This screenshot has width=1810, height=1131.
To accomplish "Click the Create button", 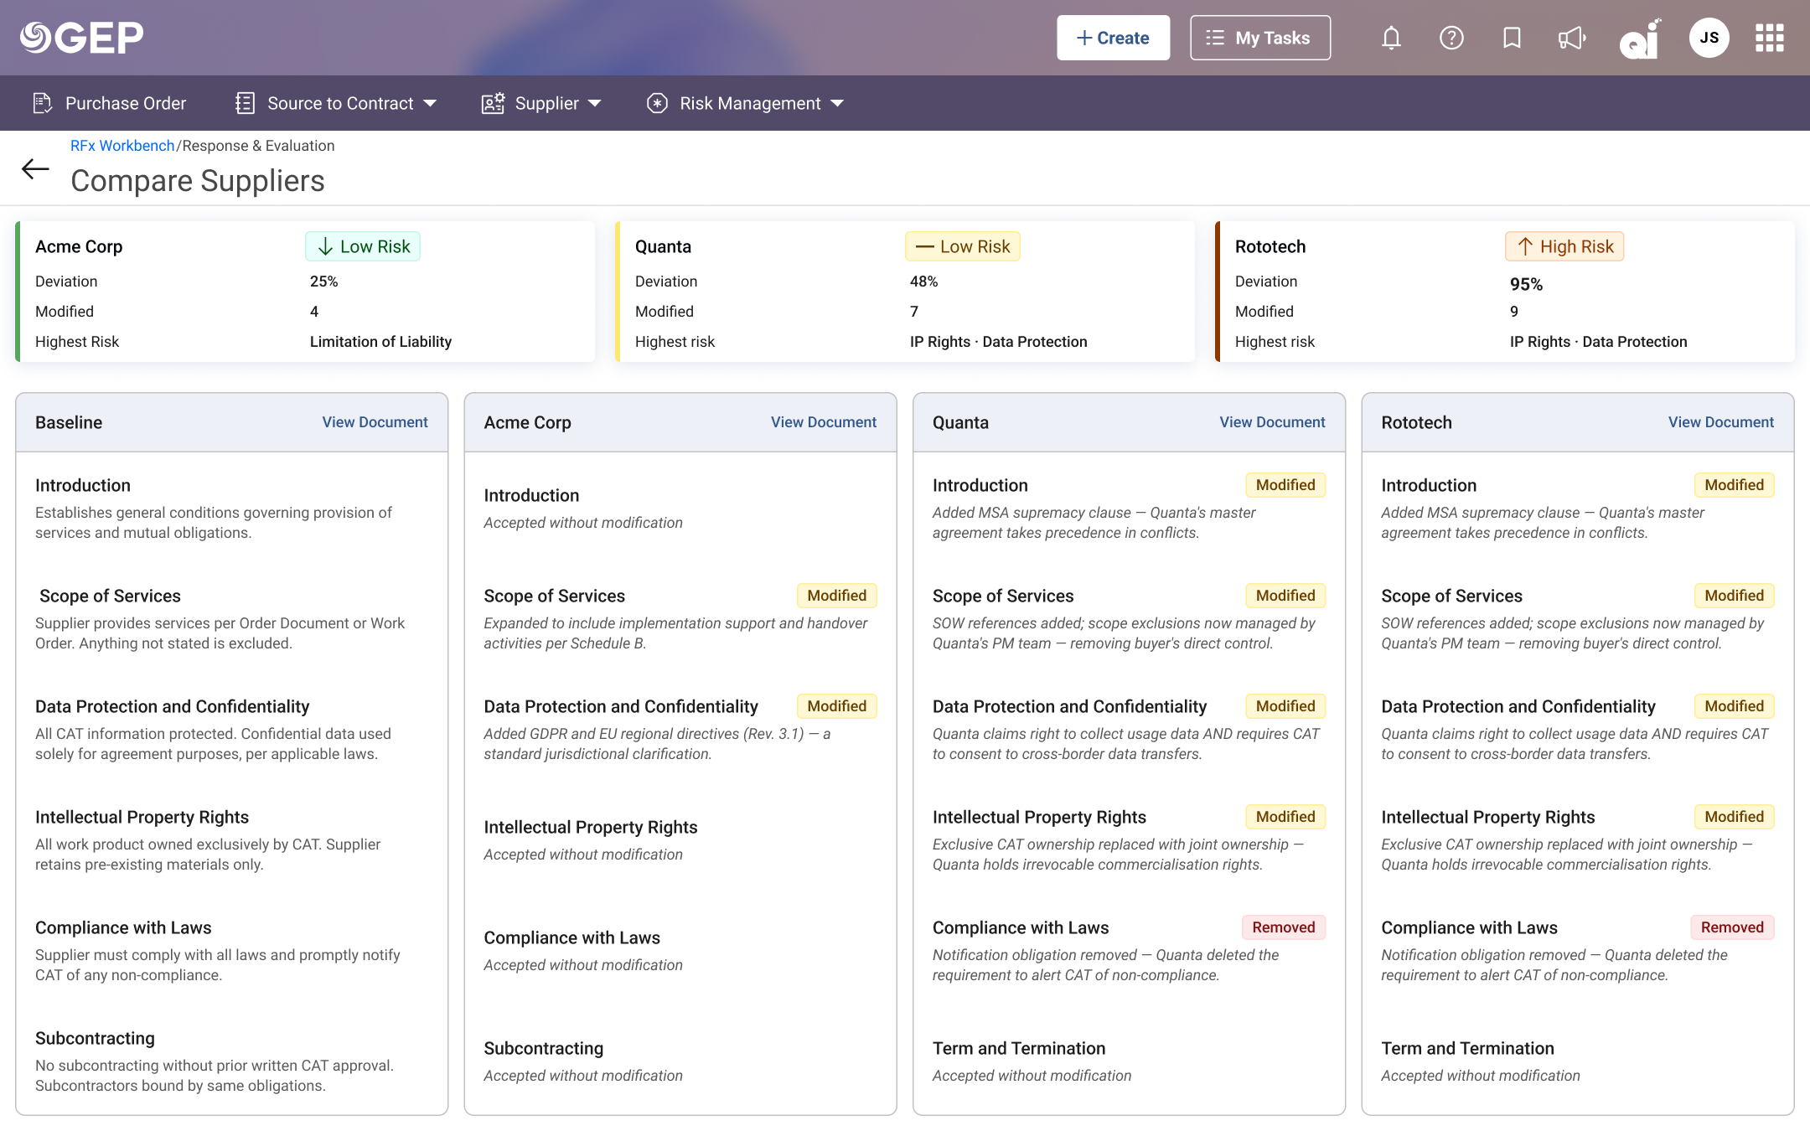I will tap(1113, 38).
